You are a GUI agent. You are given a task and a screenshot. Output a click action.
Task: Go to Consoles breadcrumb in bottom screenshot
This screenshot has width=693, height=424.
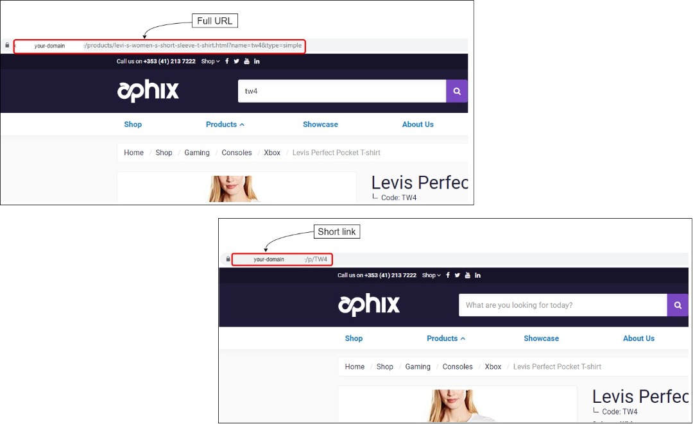[x=458, y=366]
